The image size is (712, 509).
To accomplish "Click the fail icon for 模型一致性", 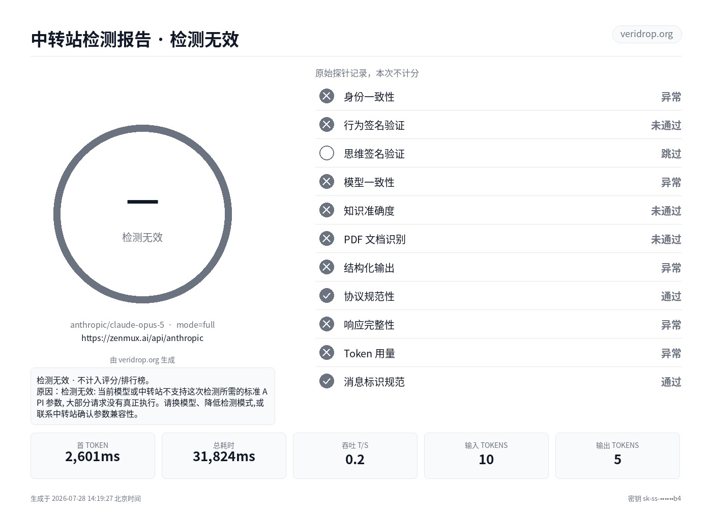I will [x=327, y=182].
